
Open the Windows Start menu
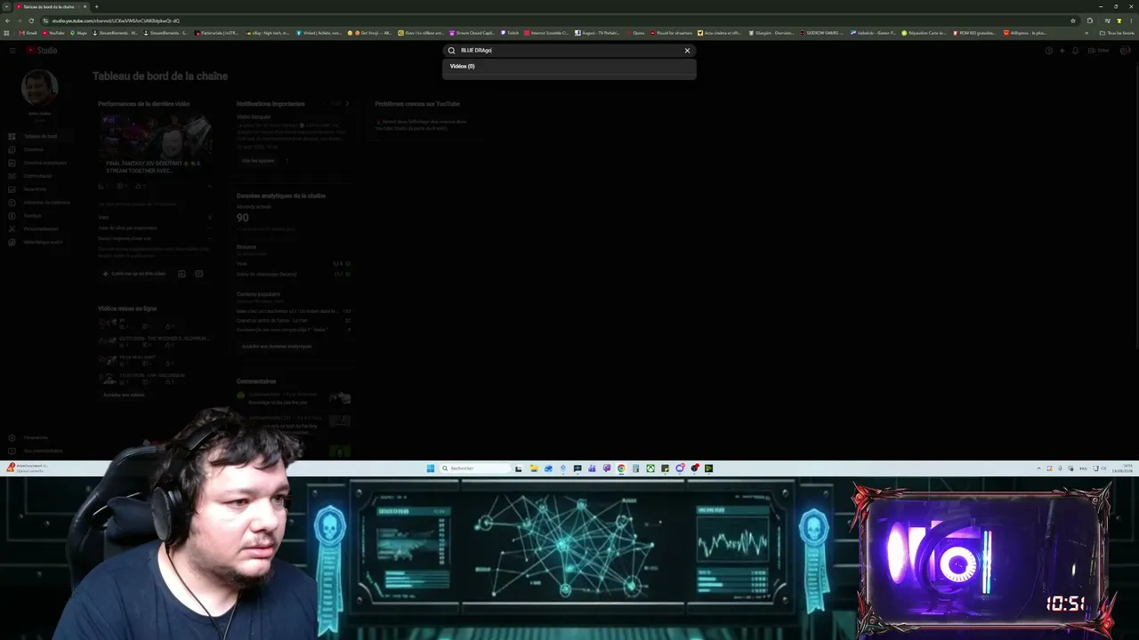(x=431, y=468)
